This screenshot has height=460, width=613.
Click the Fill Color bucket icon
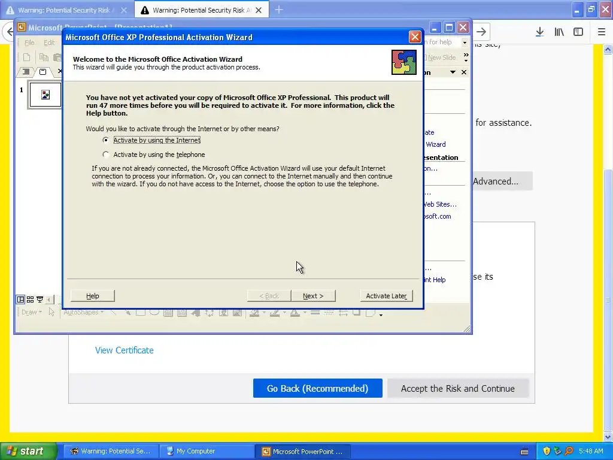coord(254,312)
